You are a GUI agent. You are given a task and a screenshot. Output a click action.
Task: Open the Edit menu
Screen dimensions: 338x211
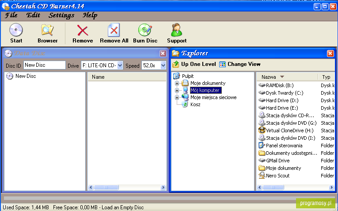(x=33, y=15)
